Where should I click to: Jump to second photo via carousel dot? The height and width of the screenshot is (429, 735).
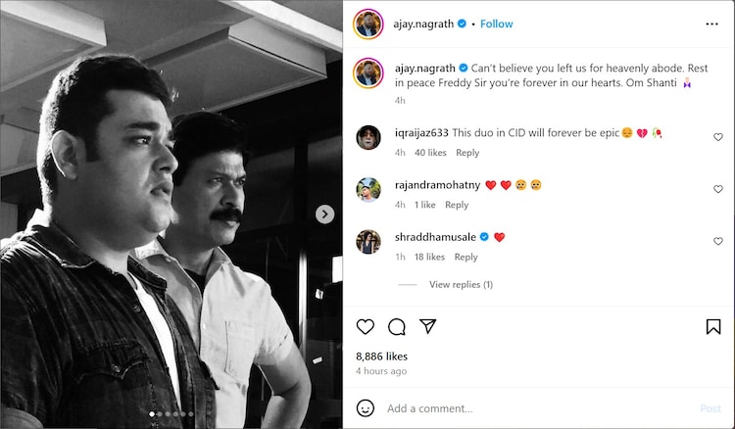(x=159, y=415)
